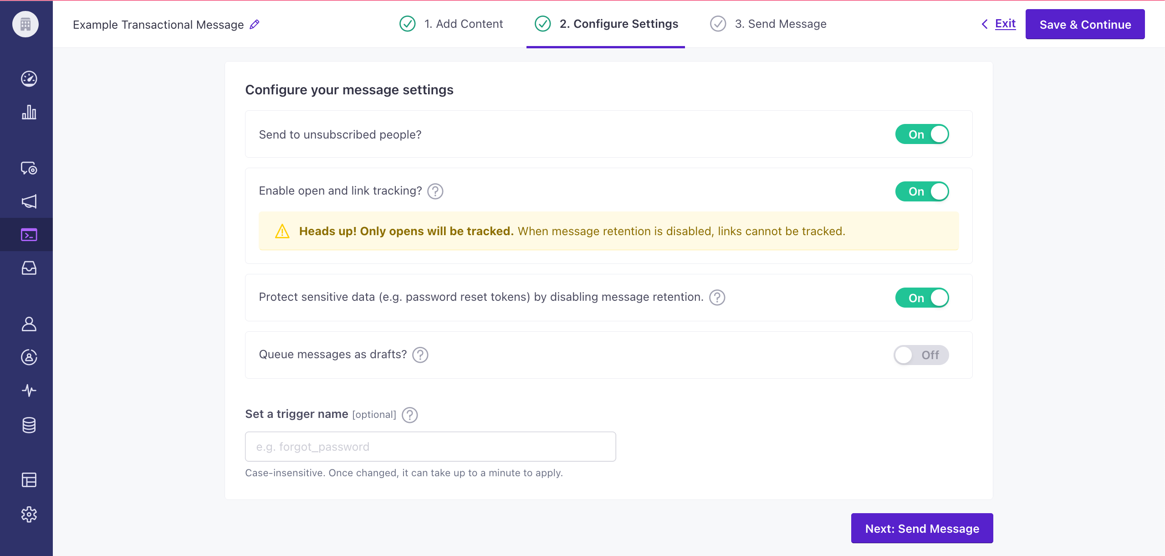Screen dimensions: 1165x556
Task: Click the Send Message gray checkmark
Action: pos(718,24)
